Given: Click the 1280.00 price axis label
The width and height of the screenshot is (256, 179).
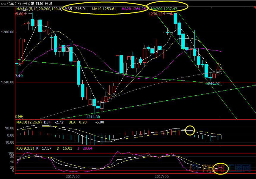Looking at the screenshot, I should coord(7,32).
